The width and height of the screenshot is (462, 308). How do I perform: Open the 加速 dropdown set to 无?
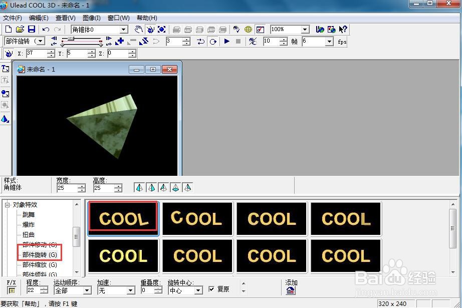131,290
